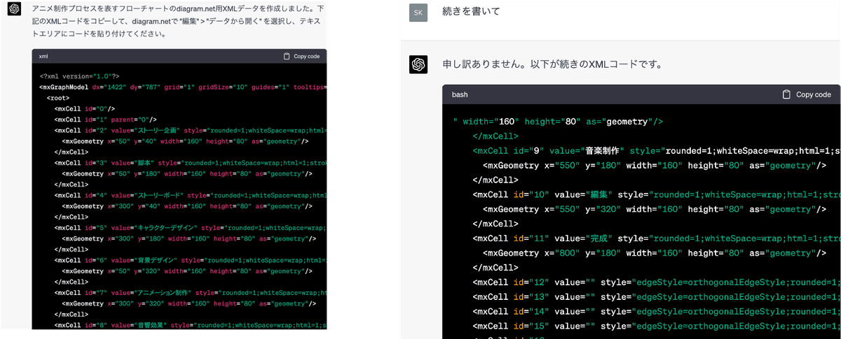Click the mxCell line with value アニメーション制作
The width and height of the screenshot is (841, 339).
(x=190, y=292)
